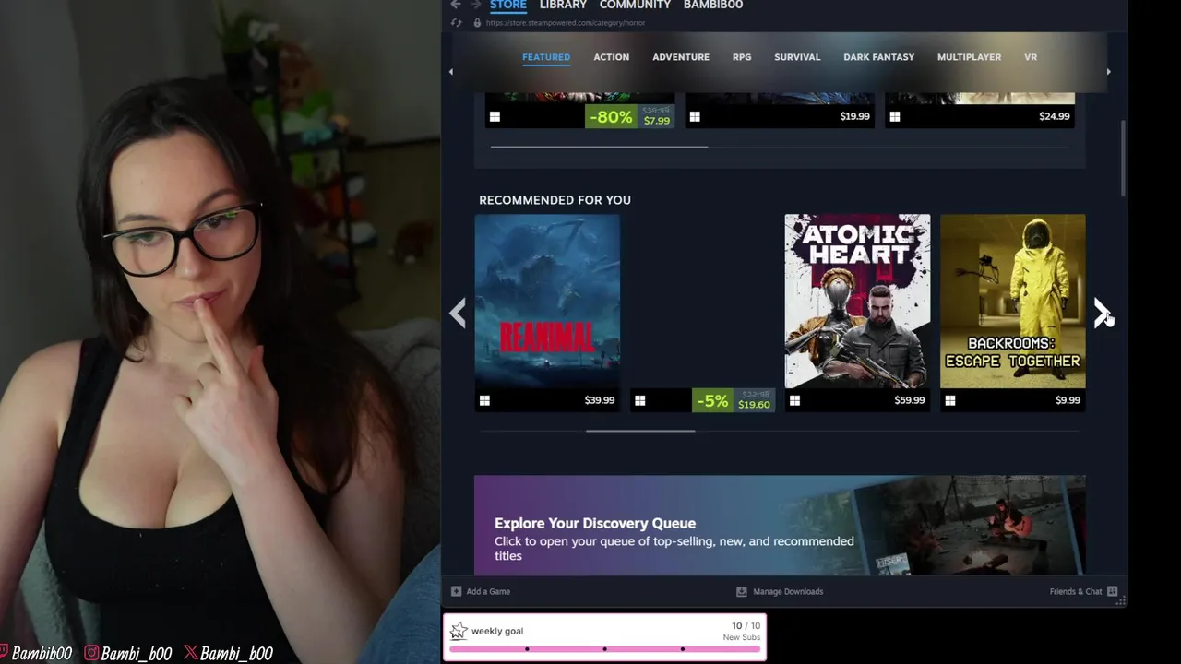Open the Atomic Heart game capsule
Viewport: 1181px width, 664px height.
click(x=857, y=302)
